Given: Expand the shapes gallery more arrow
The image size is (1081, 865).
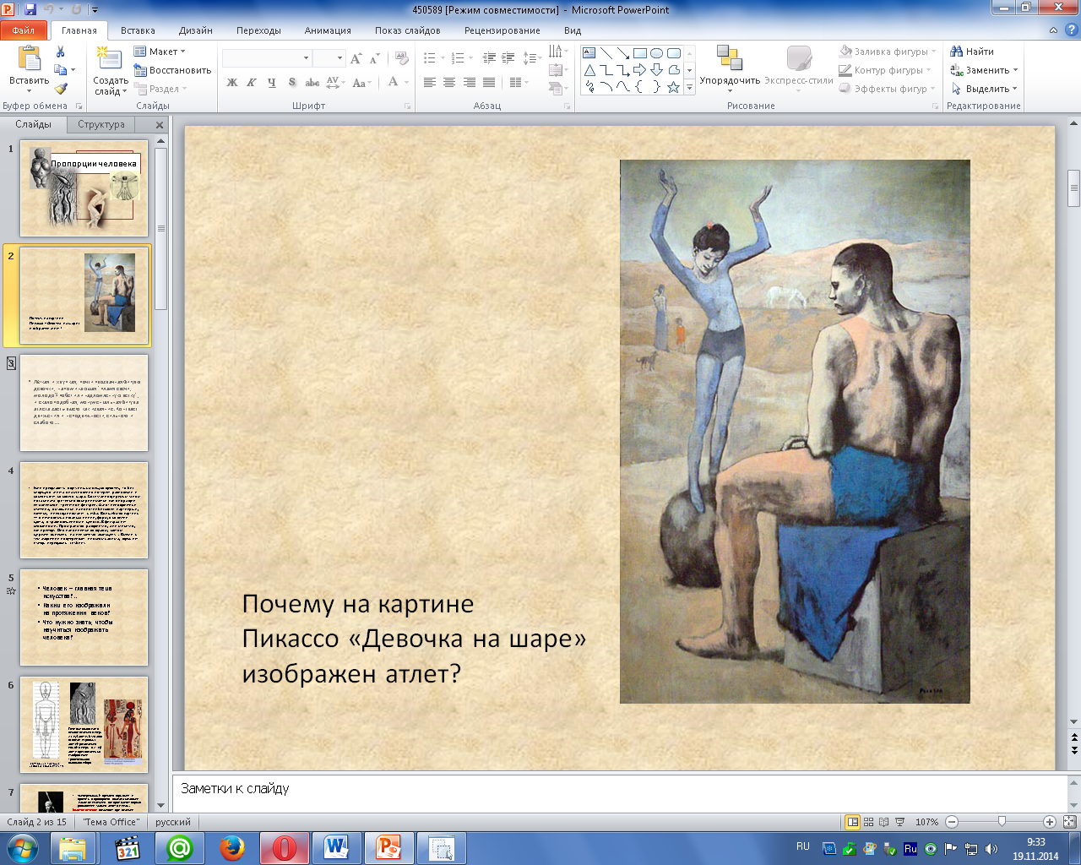Looking at the screenshot, I should 689,87.
